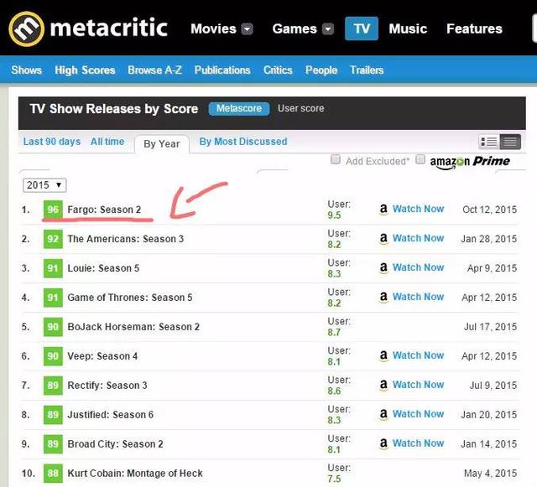
Task: Open the Movies dropdown arrow
Action: click(247, 29)
